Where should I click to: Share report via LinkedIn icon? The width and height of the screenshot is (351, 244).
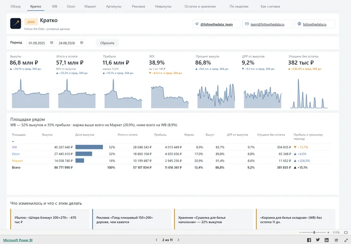(327, 240)
